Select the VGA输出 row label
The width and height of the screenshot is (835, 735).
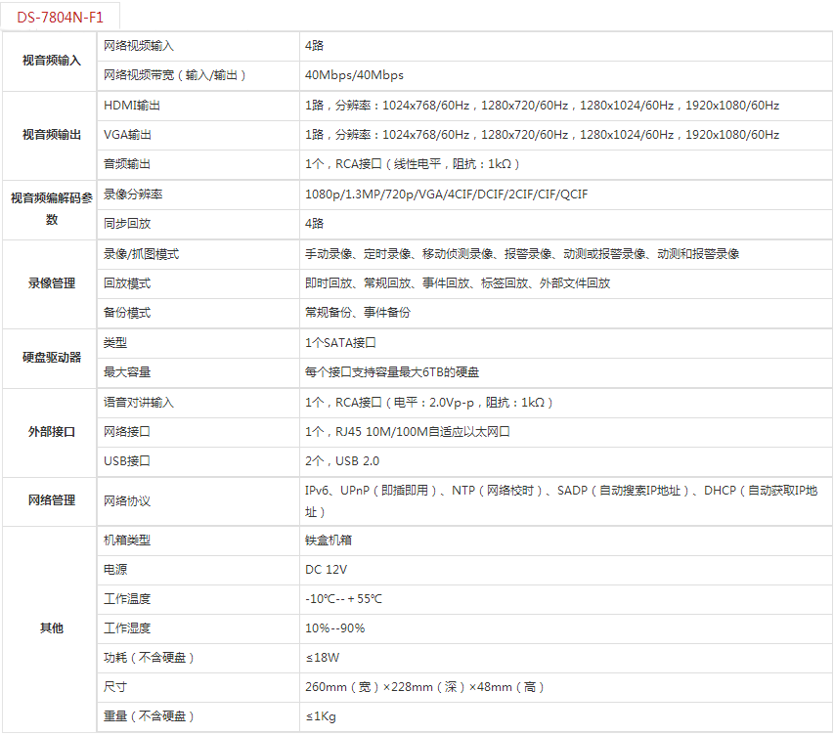pos(128,135)
